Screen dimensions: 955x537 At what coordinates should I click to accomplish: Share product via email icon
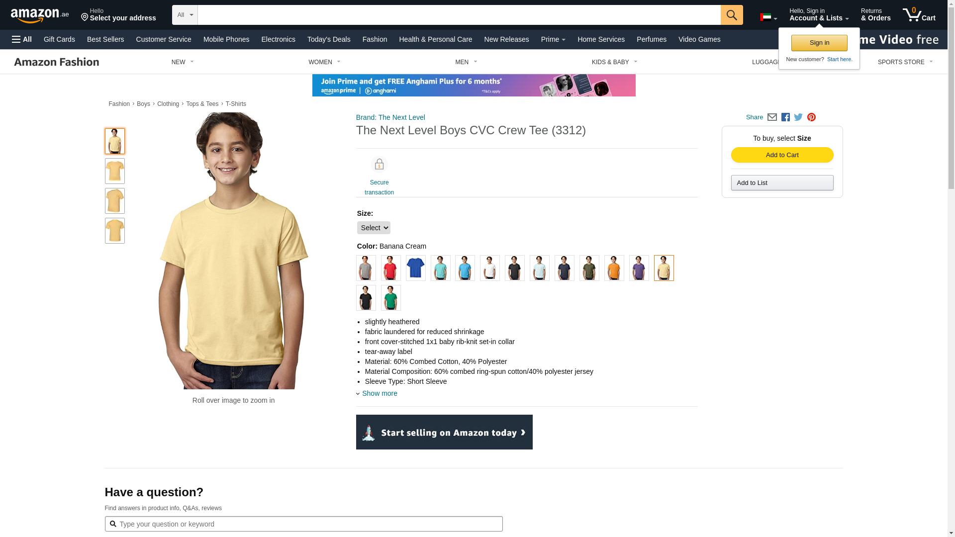click(x=772, y=117)
